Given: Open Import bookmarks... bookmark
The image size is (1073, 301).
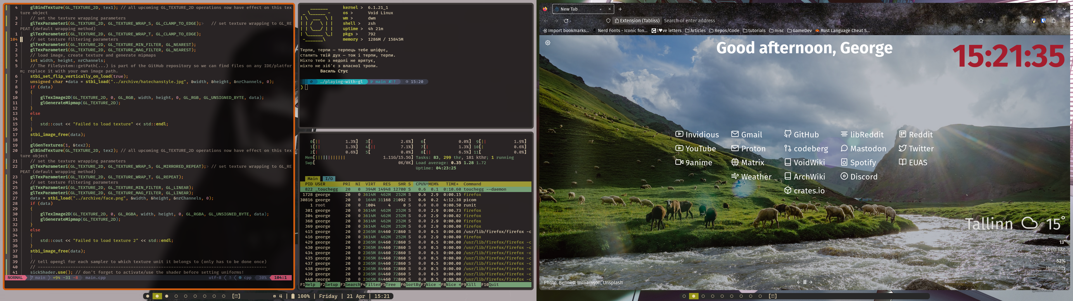Looking at the screenshot, I should pyautogui.click(x=566, y=30).
